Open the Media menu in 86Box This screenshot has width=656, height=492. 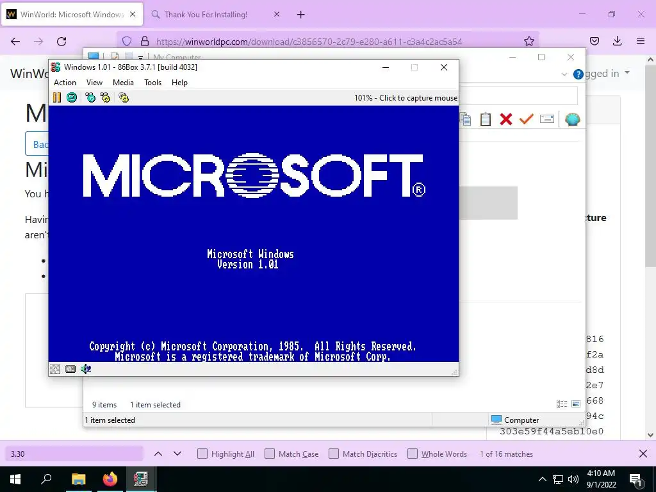pyautogui.click(x=123, y=83)
